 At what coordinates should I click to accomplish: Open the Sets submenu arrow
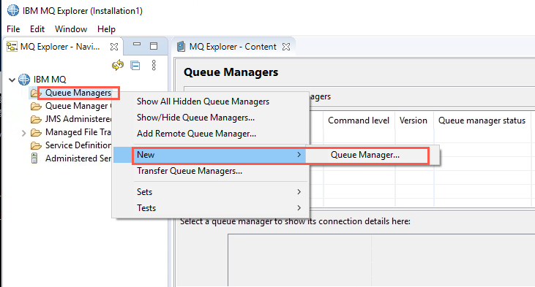point(299,191)
